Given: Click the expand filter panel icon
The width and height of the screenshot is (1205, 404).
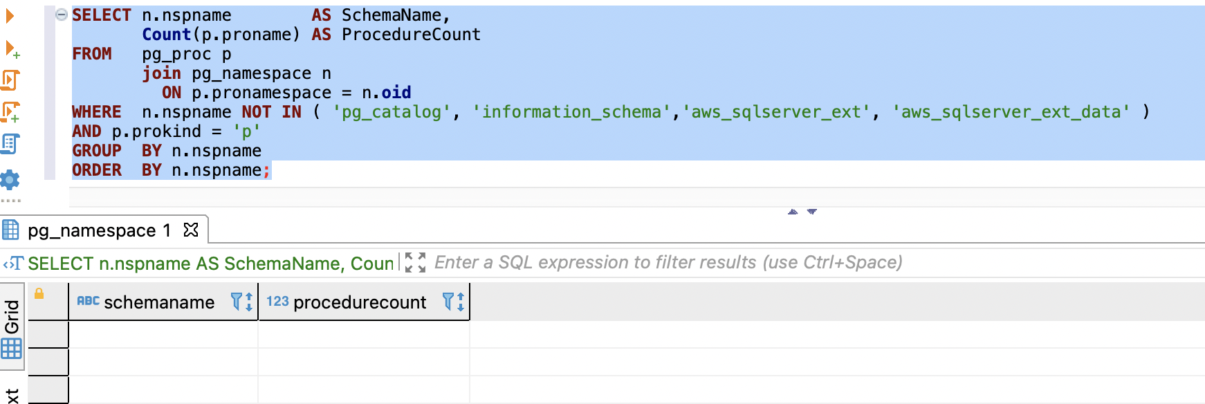Looking at the screenshot, I should point(415,263).
